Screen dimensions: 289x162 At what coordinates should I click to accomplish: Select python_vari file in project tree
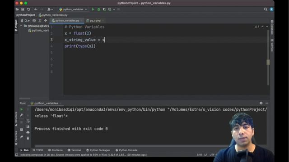(39, 31)
